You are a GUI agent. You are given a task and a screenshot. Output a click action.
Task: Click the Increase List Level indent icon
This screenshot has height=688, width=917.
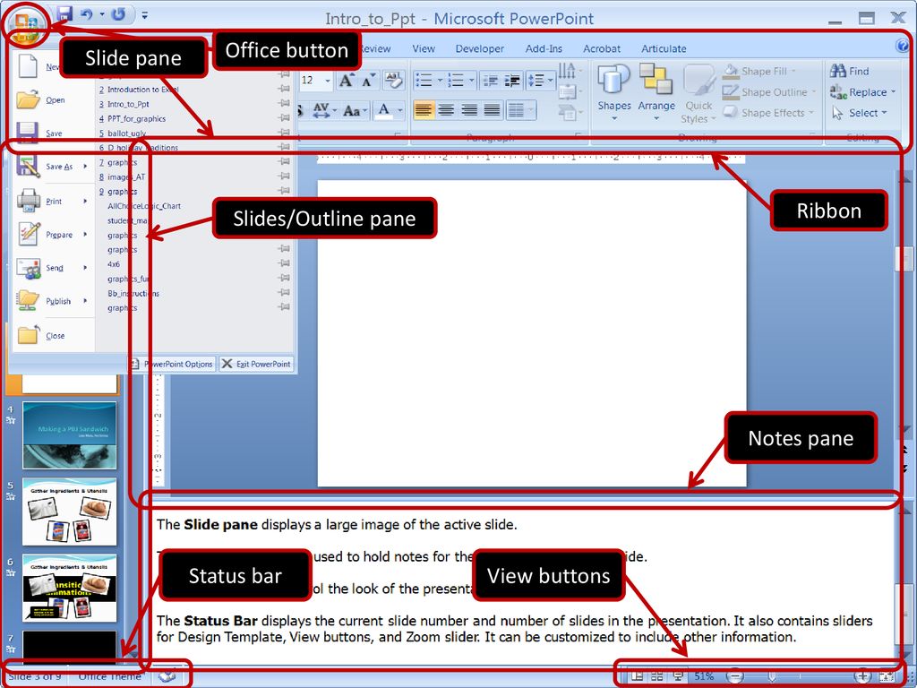pos(512,80)
